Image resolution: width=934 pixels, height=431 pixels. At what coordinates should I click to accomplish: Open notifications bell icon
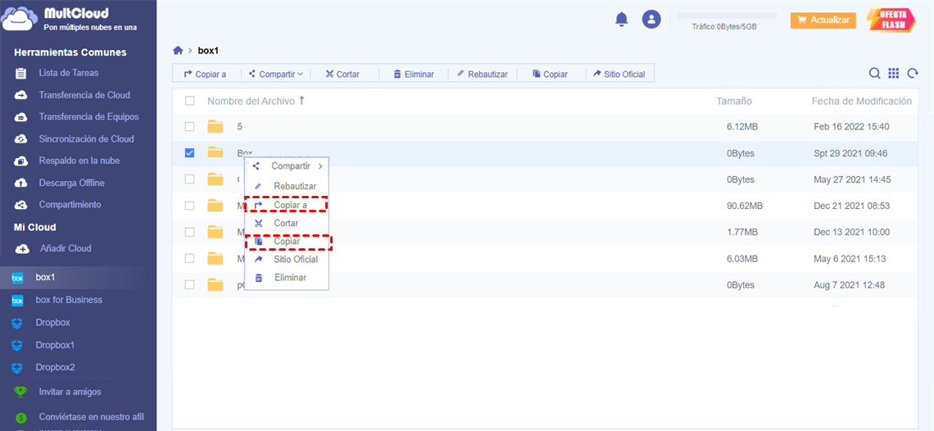pos(621,20)
